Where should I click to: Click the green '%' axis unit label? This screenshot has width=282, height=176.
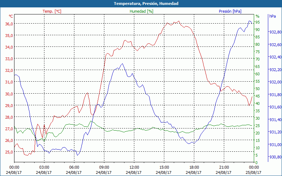coord(258,16)
